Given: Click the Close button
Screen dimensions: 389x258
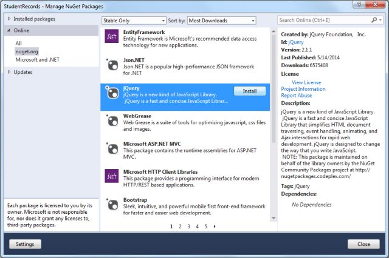Looking at the screenshot, I should pos(363,244).
